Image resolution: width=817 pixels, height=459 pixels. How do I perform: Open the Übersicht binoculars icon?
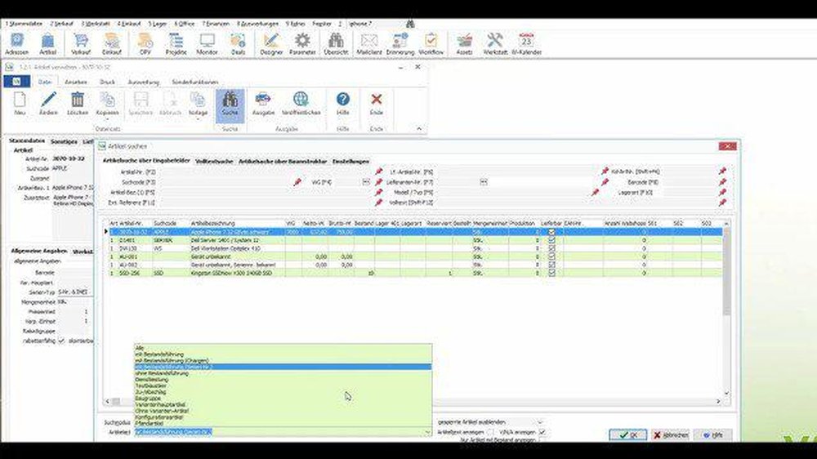click(336, 44)
